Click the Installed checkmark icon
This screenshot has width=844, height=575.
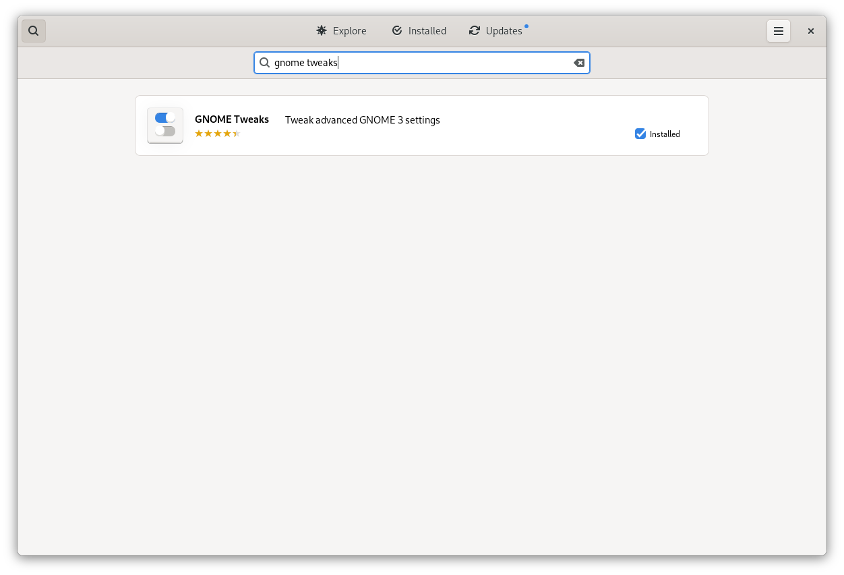397,30
